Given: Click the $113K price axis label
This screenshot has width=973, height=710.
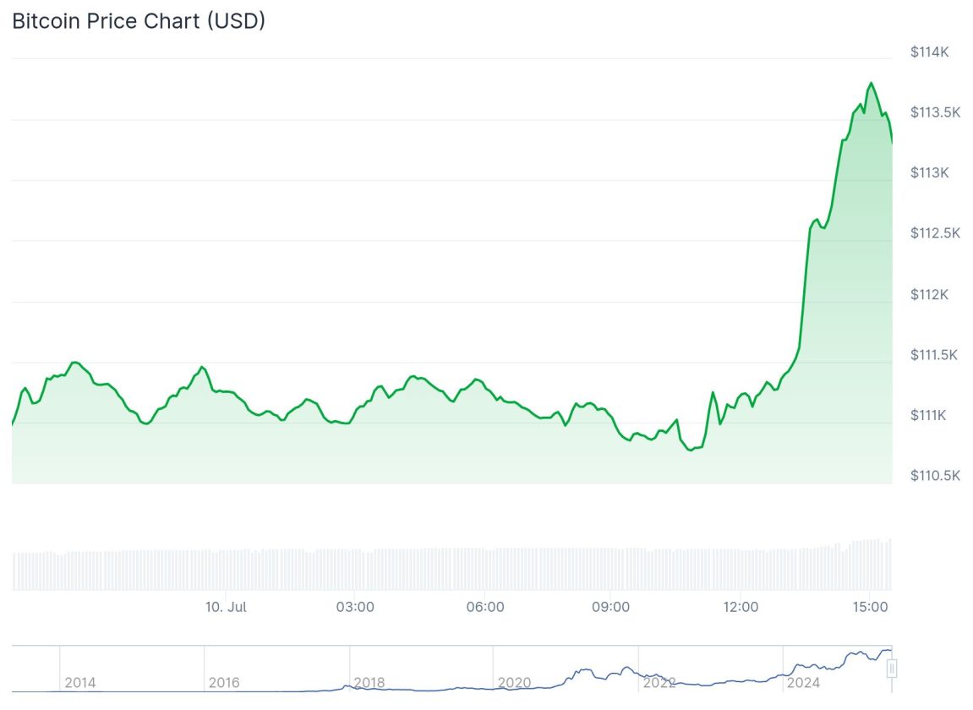Looking at the screenshot, I should coord(929,172).
